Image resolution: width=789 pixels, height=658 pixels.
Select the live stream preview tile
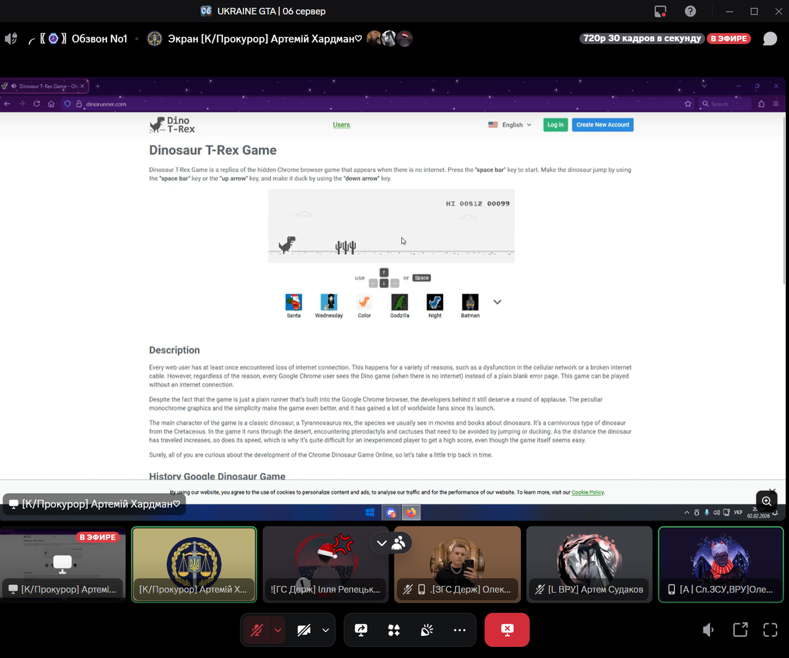[x=62, y=564]
